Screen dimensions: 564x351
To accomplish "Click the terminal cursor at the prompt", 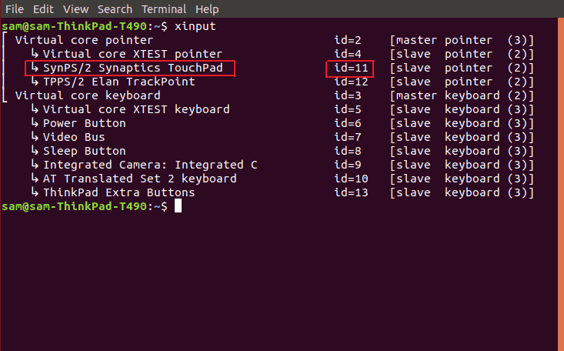I will point(178,206).
